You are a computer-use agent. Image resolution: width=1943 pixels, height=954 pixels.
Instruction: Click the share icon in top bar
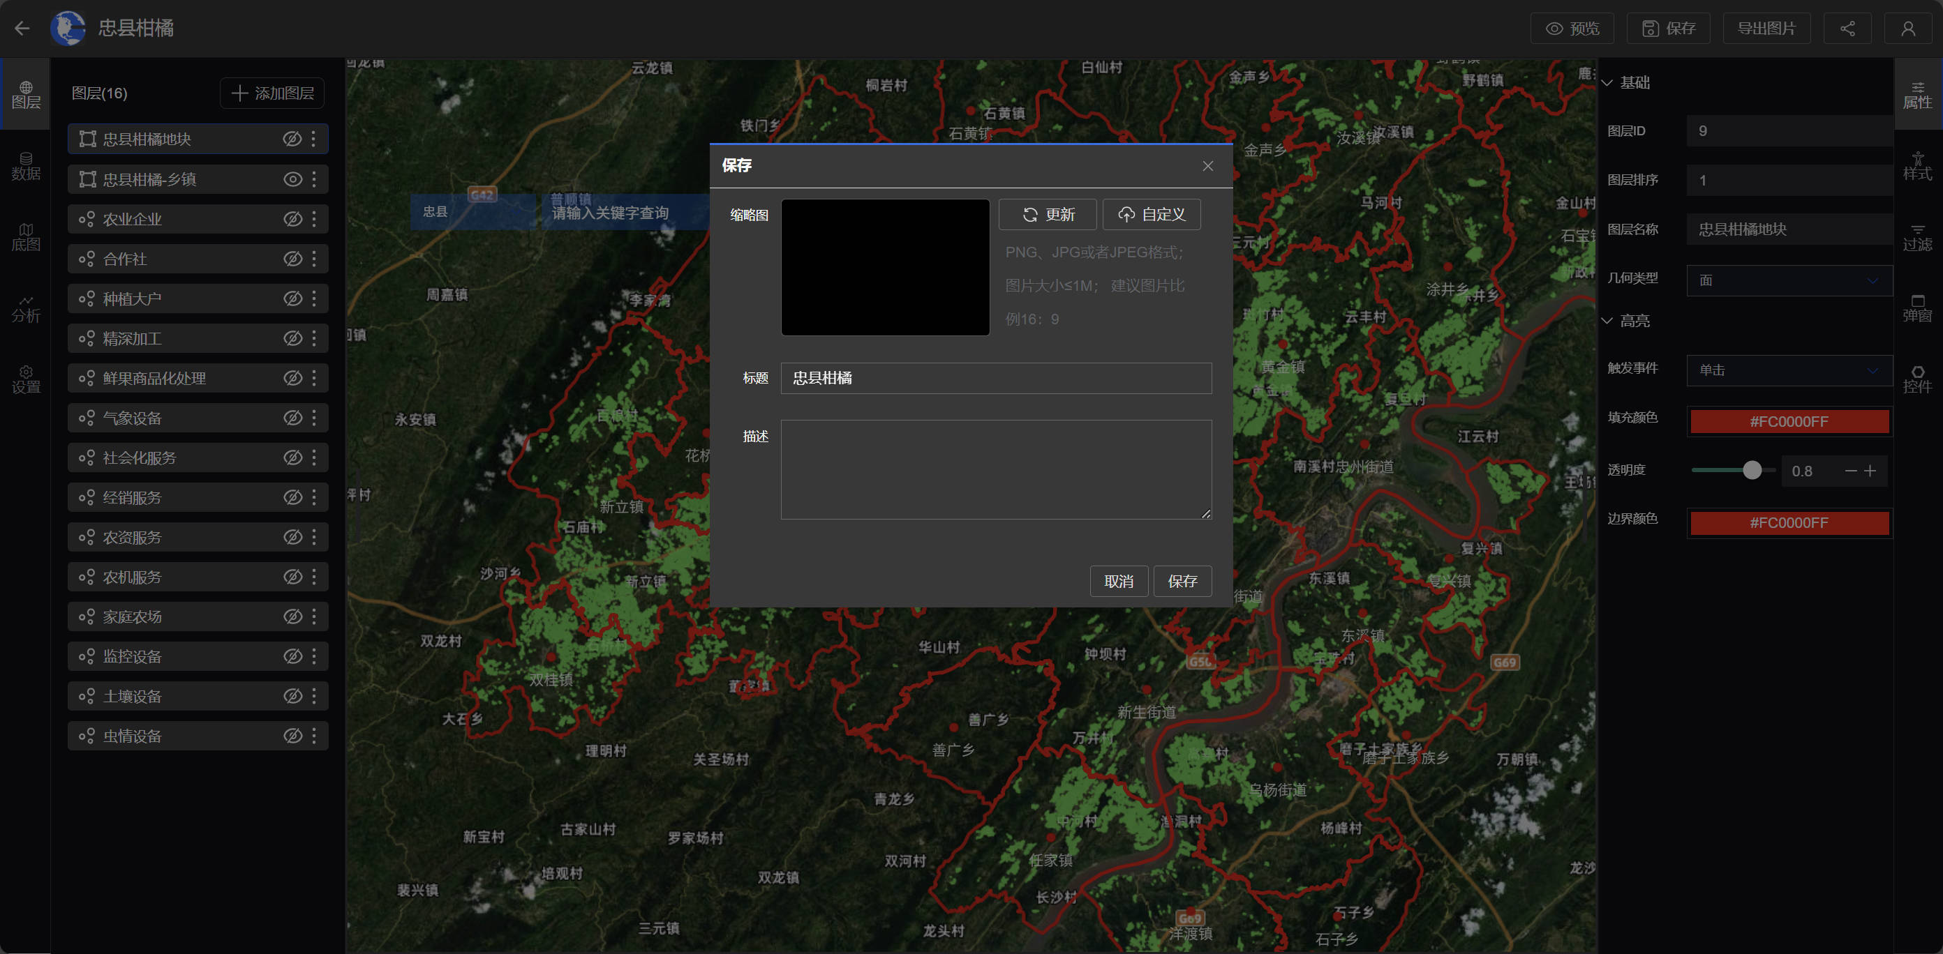tap(1847, 29)
